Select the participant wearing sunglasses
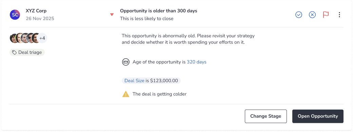Image resolution: width=353 pixels, height=132 pixels. tap(29, 38)
